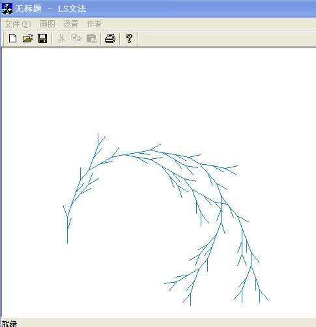Open the 设置 menu
316x327 pixels.
coord(71,24)
